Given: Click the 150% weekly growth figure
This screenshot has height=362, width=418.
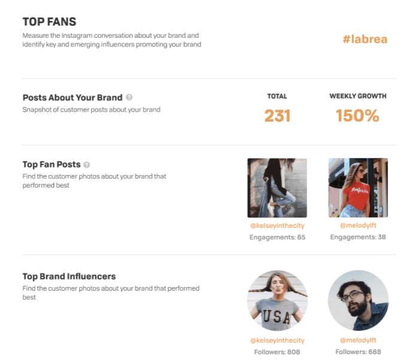Looking at the screenshot, I should coord(358,116).
